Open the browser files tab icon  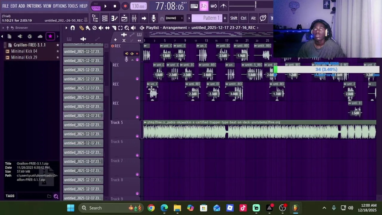pyautogui.click(x=10, y=36)
